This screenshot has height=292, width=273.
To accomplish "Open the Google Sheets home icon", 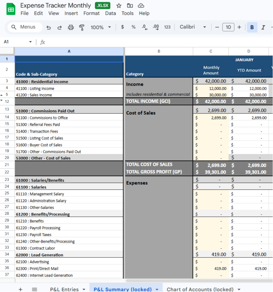I will click(x=11, y=9).
